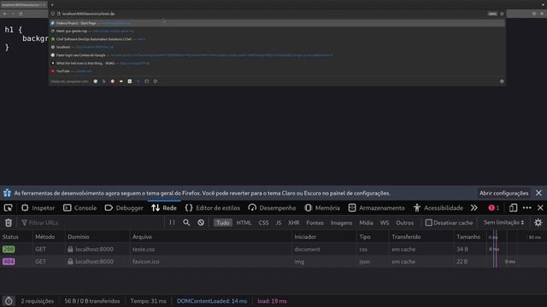Open the Memória tab
This screenshot has width=547, height=307.
[322, 208]
